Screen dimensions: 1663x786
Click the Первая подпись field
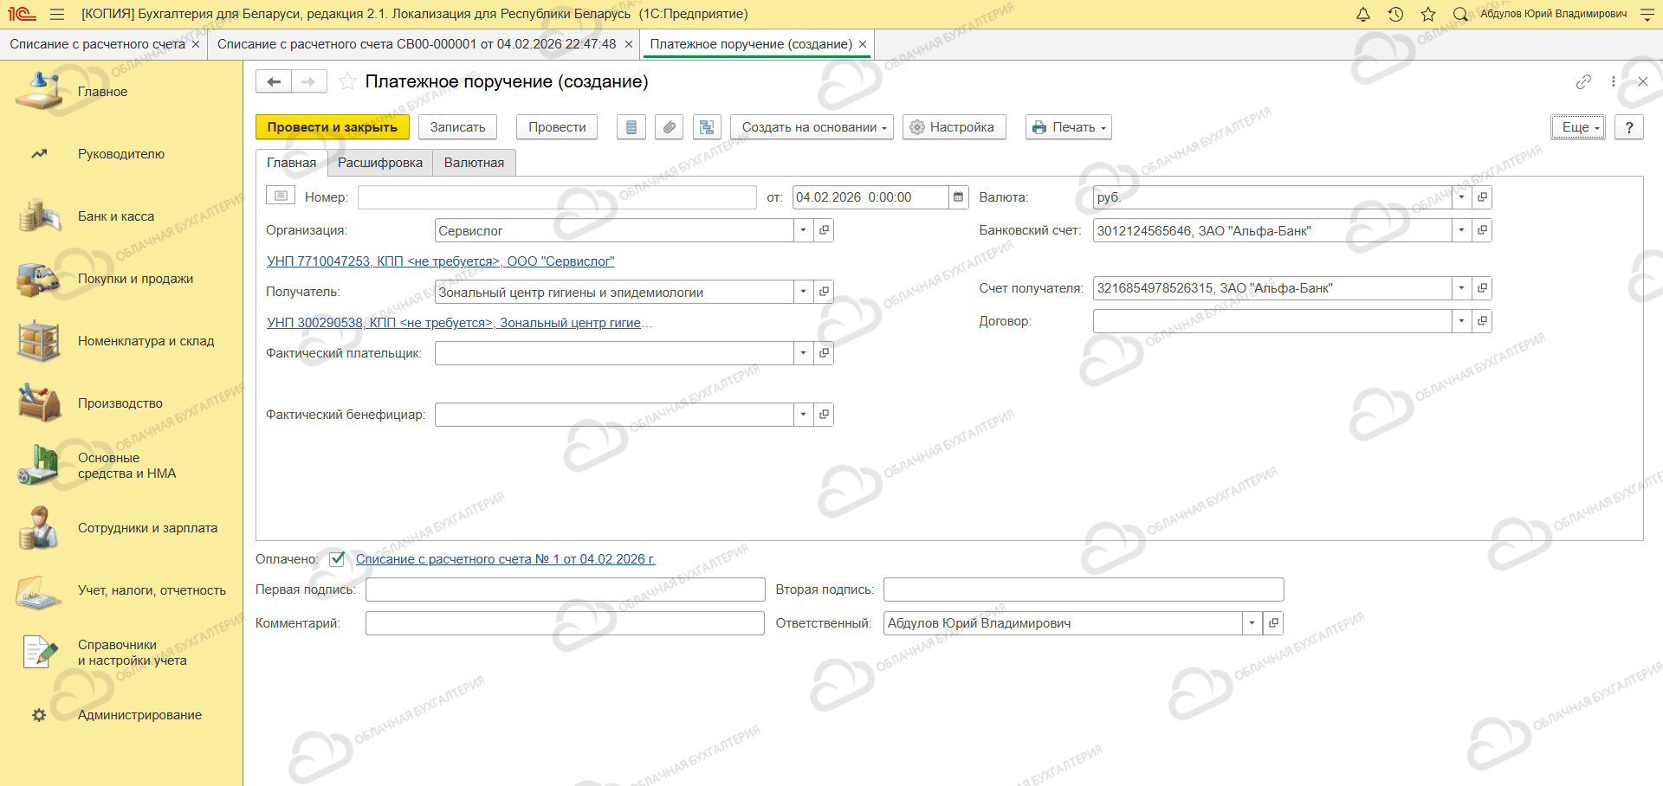[565, 589]
